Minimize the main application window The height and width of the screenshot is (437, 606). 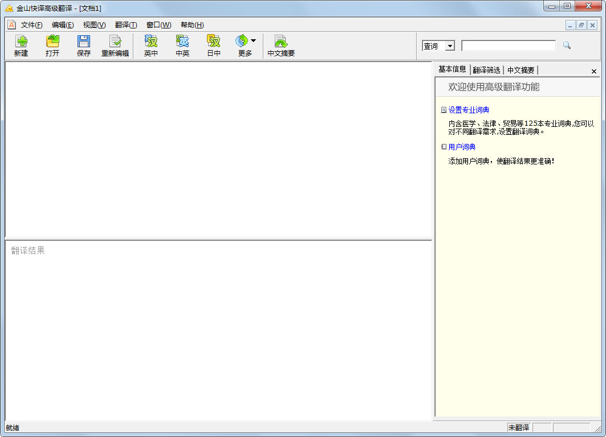point(552,6)
